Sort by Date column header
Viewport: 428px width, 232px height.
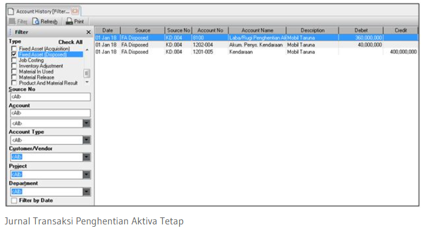(x=107, y=30)
